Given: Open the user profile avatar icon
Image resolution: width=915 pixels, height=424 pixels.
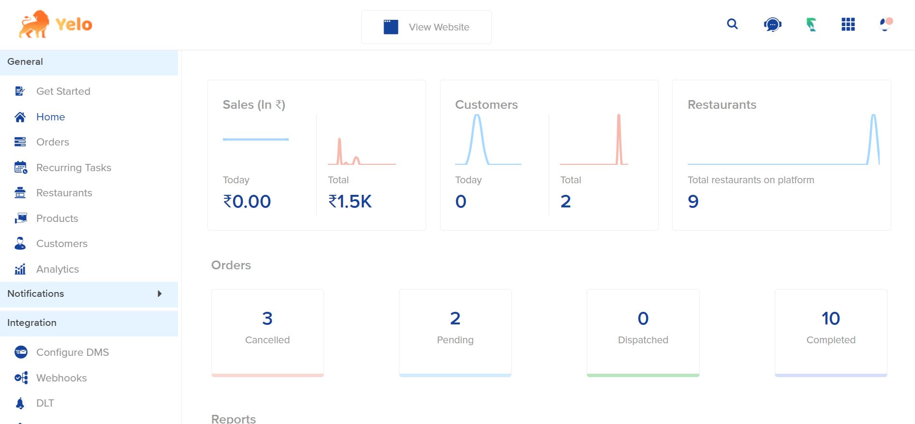Looking at the screenshot, I should point(885,24).
